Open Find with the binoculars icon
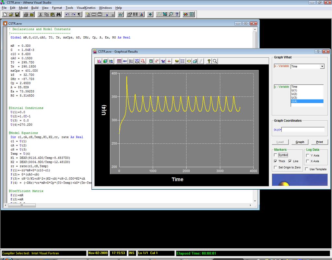The width and height of the screenshot is (332, 260). coord(59,14)
